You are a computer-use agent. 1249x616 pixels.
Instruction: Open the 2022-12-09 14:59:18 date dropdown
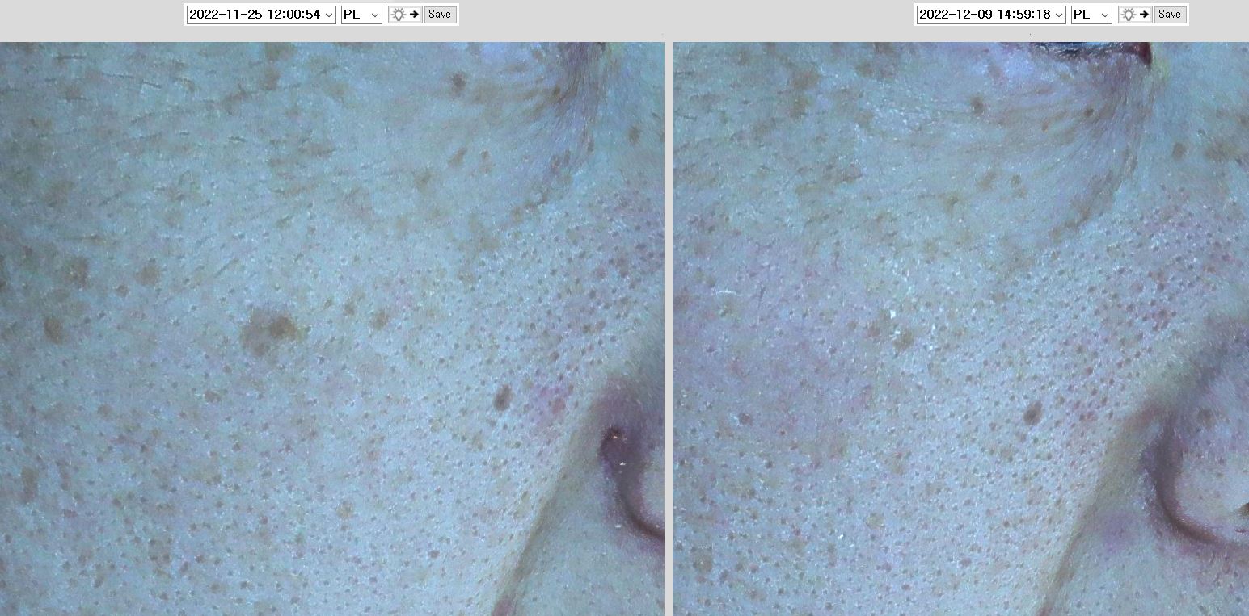click(x=990, y=15)
